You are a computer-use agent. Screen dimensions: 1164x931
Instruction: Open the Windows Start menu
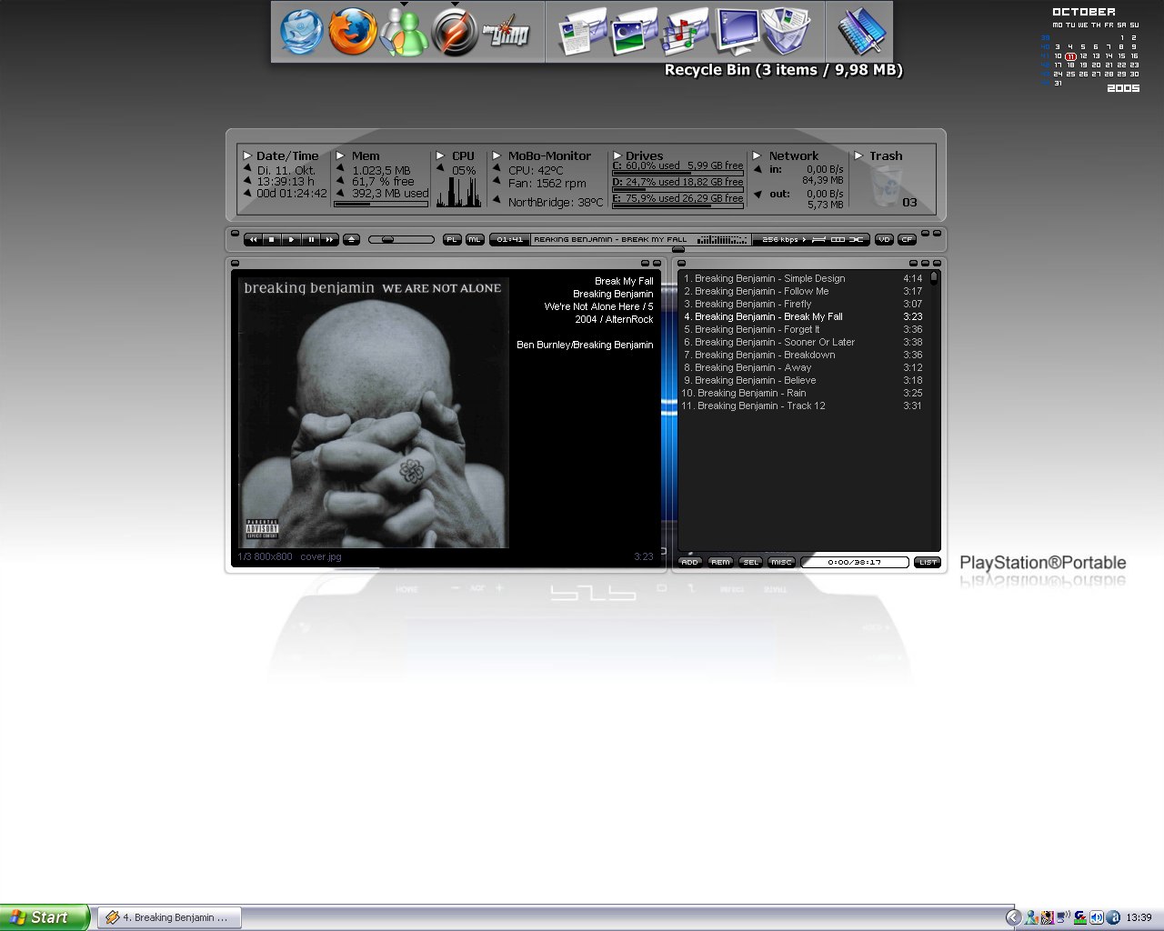[45, 917]
